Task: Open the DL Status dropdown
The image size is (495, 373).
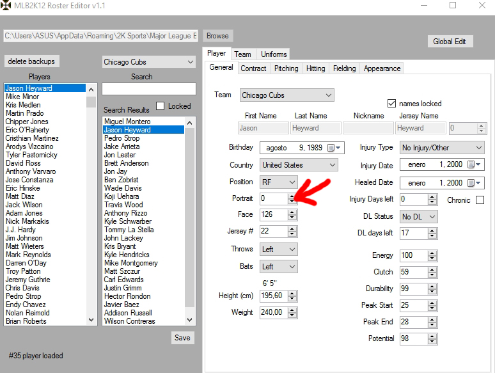Action: pos(419,217)
